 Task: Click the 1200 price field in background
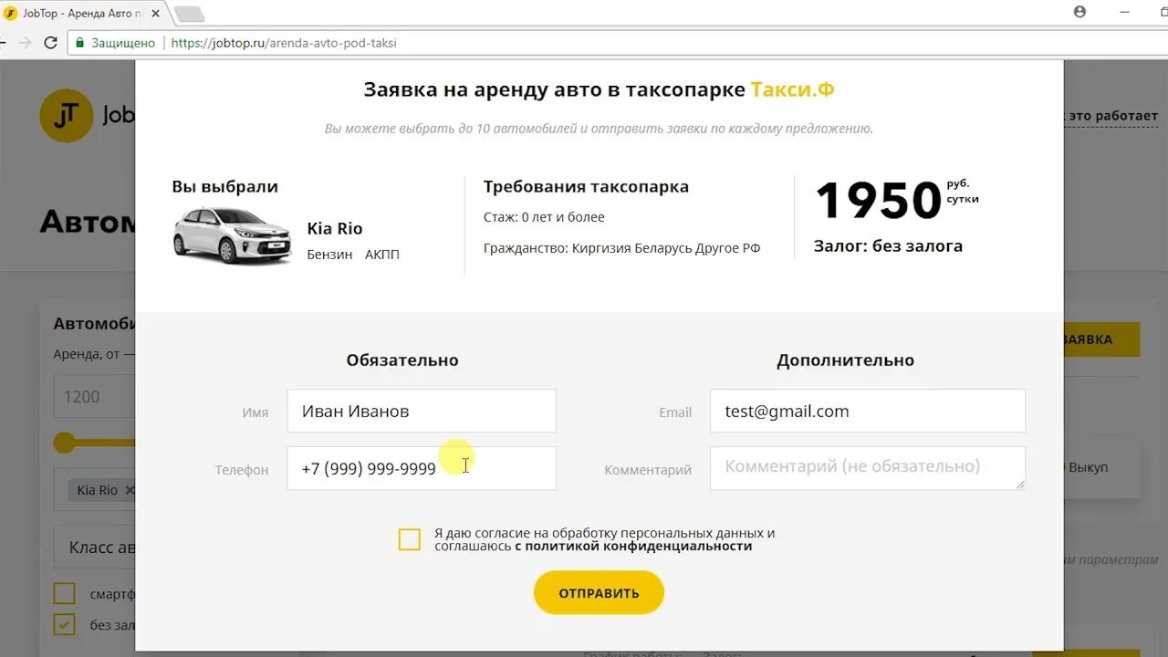(x=94, y=396)
